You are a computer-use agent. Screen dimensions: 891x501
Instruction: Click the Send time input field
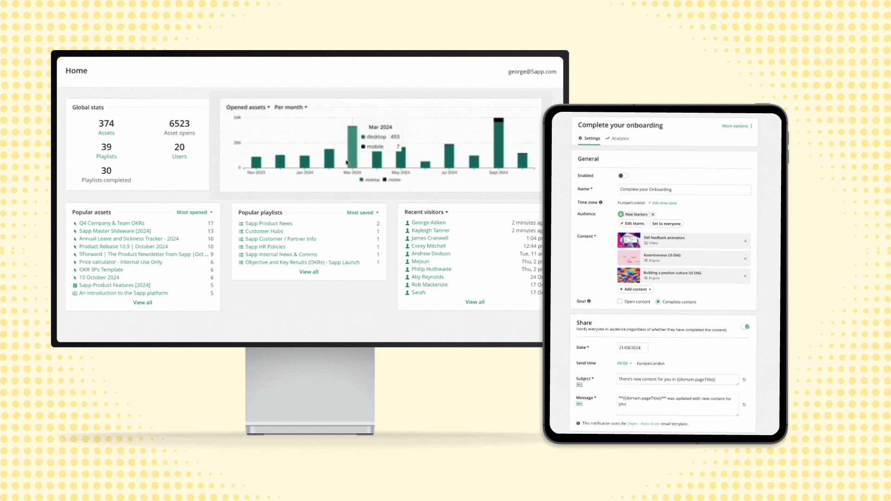click(624, 363)
